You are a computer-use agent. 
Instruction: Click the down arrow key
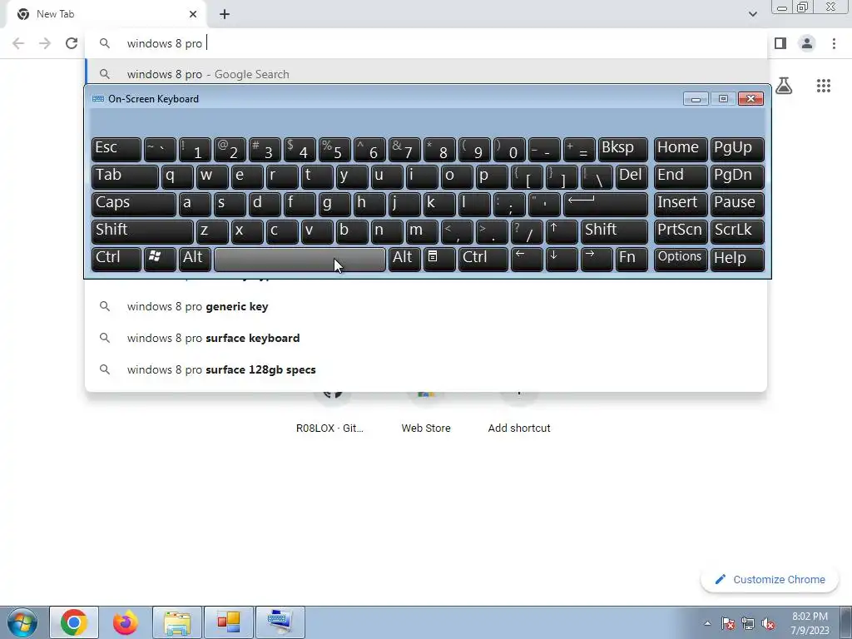pyautogui.click(x=562, y=259)
